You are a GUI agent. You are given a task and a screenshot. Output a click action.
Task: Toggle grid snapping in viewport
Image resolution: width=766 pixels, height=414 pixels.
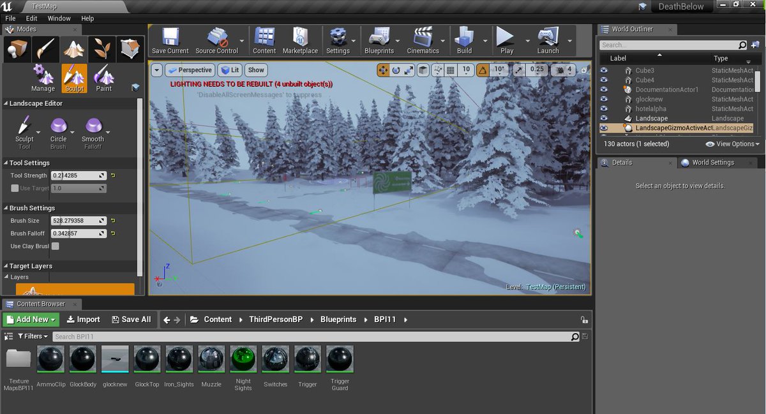pos(451,70)
